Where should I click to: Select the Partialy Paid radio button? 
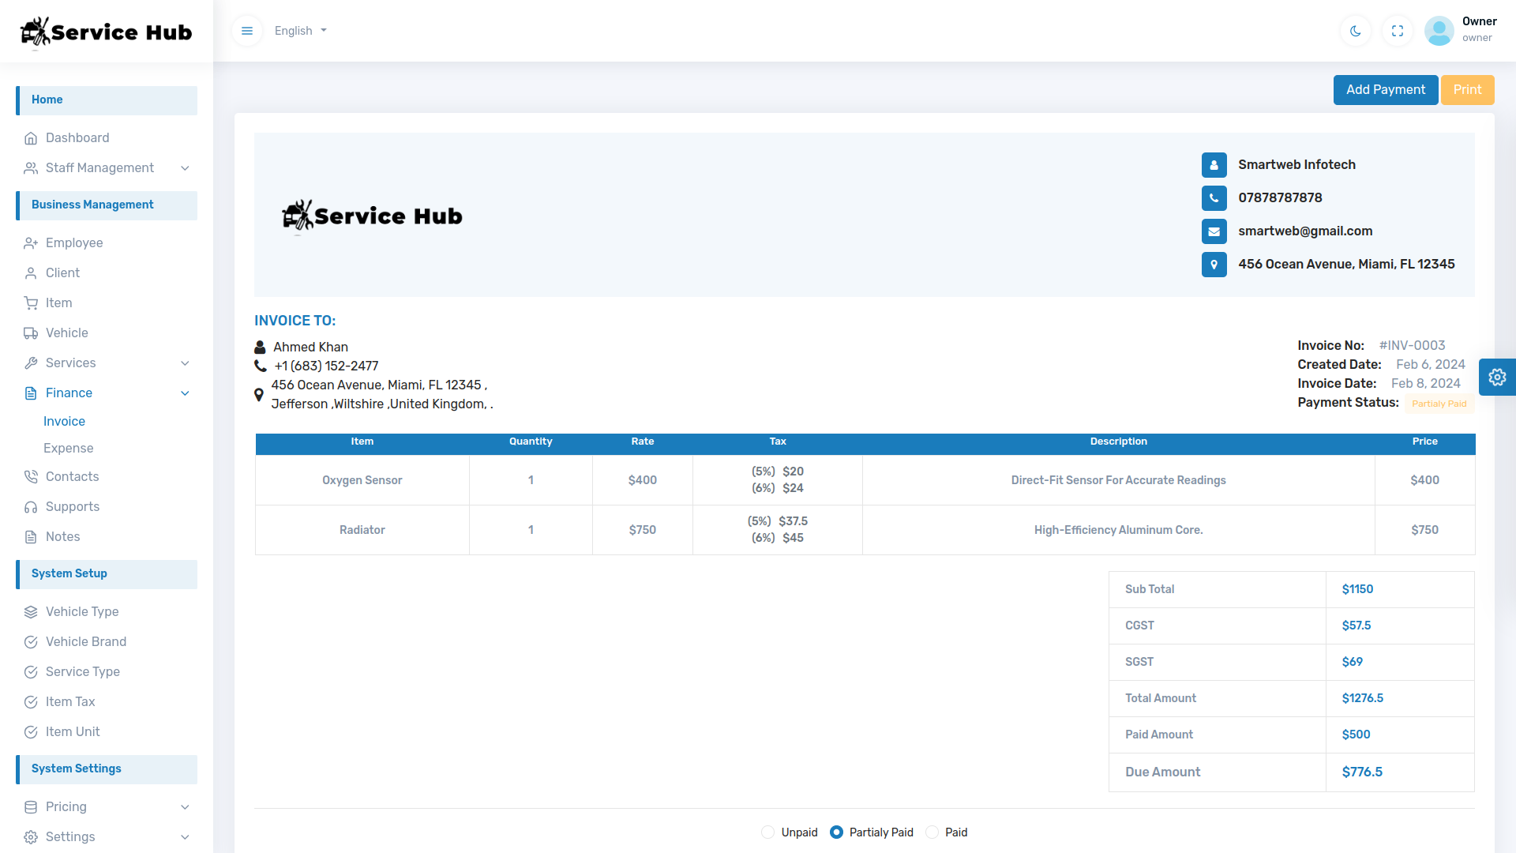pos(836,832)
